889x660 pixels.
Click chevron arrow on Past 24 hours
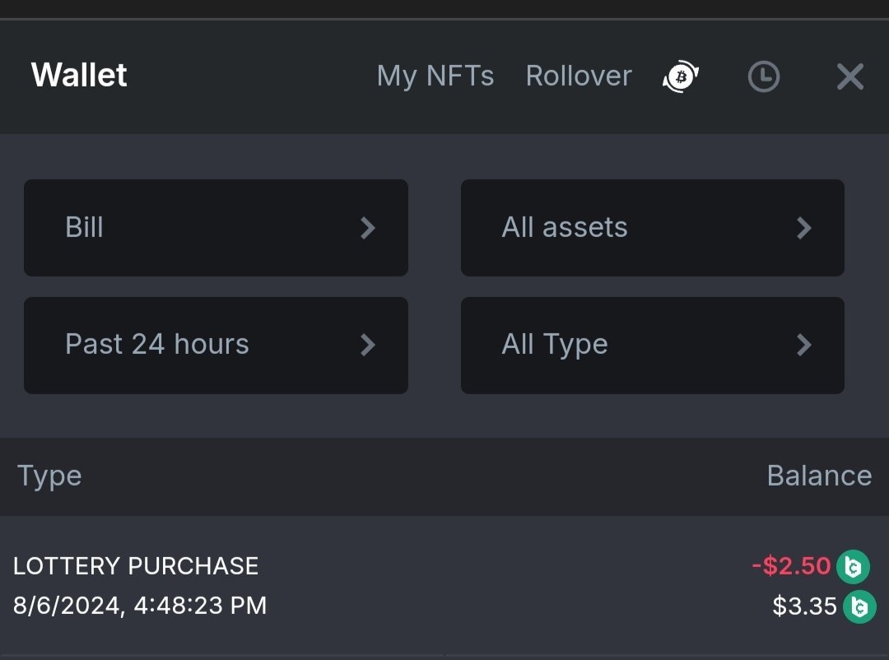pos(368,345)
